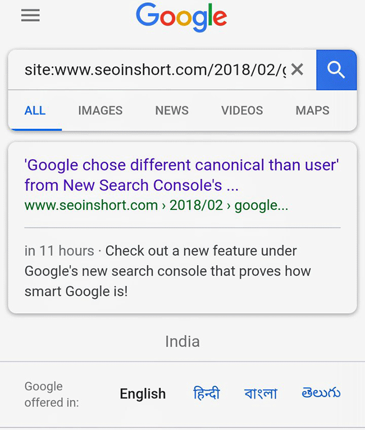
Task: Click the 'in 11 hours' timestamp
Action: 59,251
